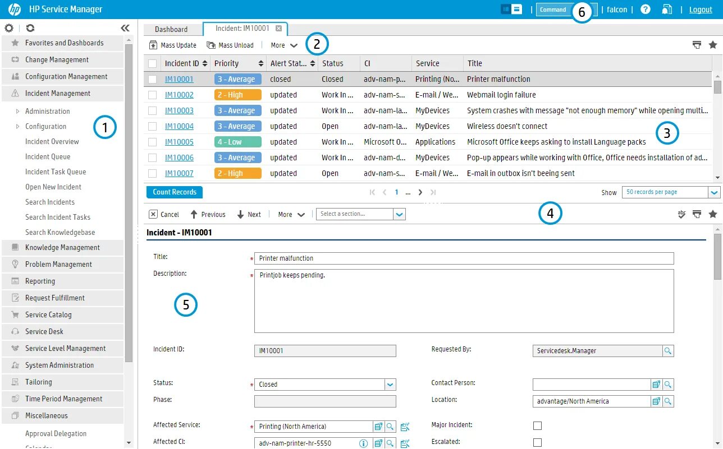Search Affected Service with magnifier icon
This screenshot has height=449, width=723.
click(391, 427)
